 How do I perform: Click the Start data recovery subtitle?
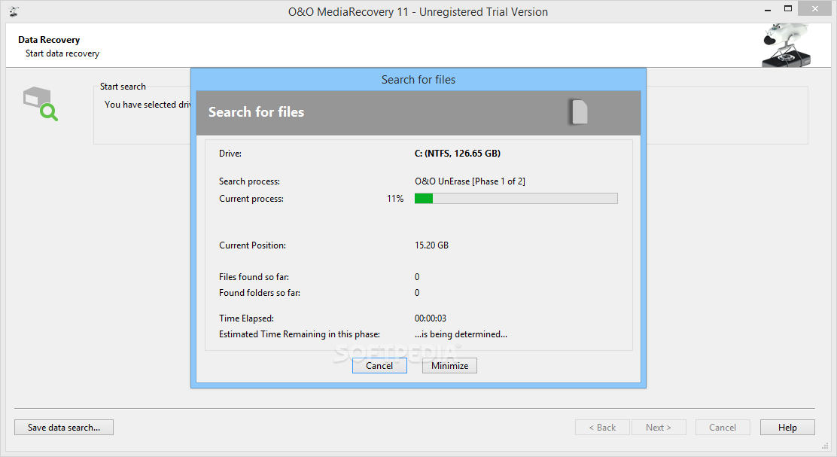[62, 53]
